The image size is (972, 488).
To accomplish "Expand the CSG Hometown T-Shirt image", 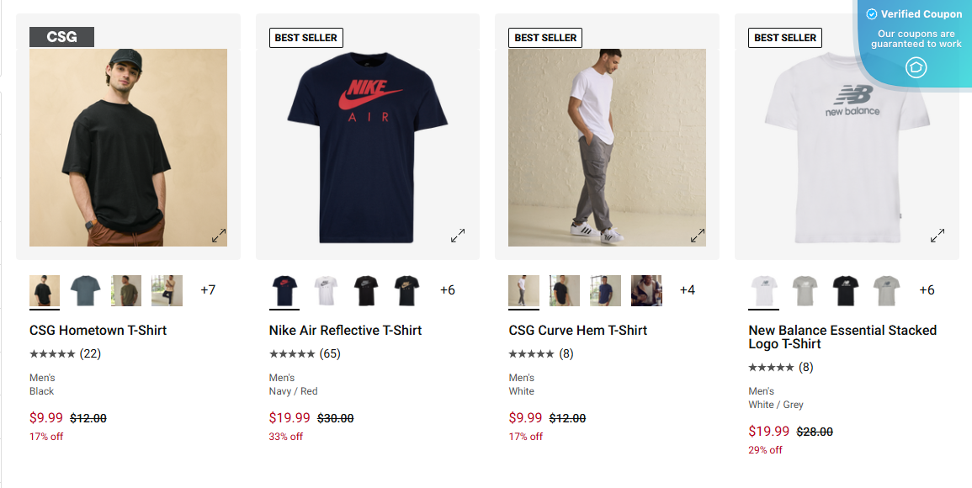I will (218, 234).
